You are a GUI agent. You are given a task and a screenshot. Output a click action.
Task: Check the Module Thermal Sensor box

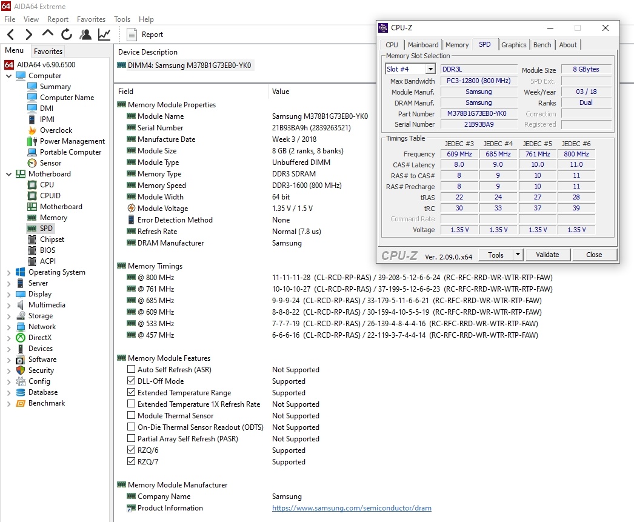[130, 415]
